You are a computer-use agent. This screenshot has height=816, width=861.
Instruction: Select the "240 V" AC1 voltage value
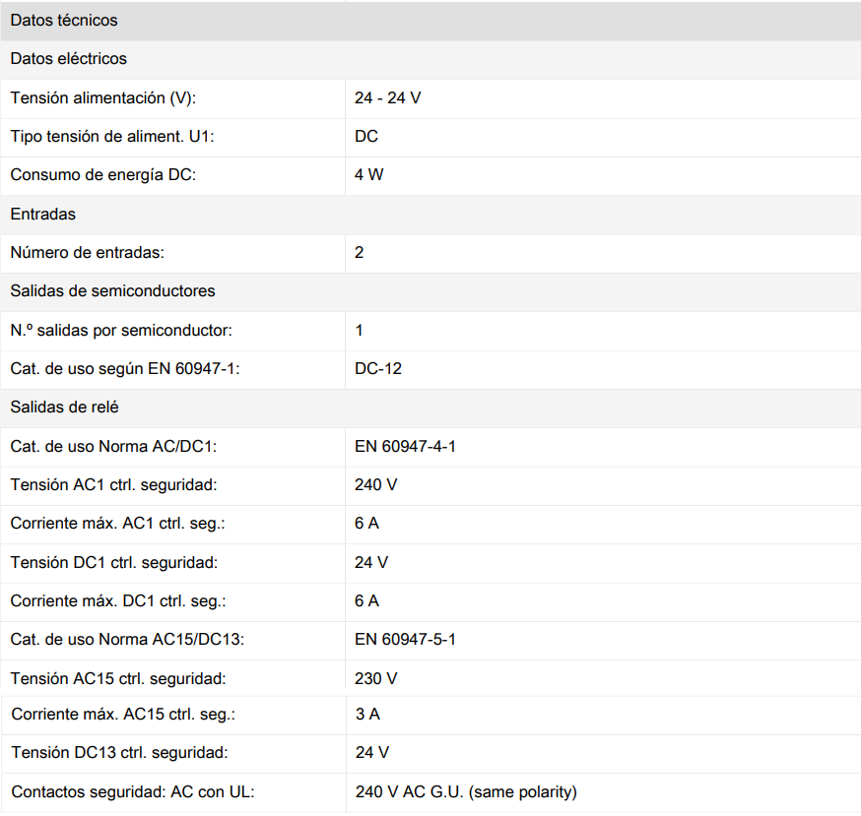coord(376,485)
